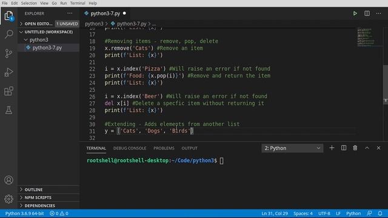
Task: Split the editor to the right
Action: (x=367, y=13)
